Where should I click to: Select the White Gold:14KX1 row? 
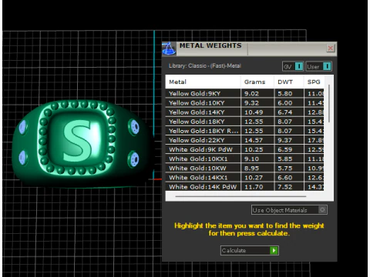[244, 178]
